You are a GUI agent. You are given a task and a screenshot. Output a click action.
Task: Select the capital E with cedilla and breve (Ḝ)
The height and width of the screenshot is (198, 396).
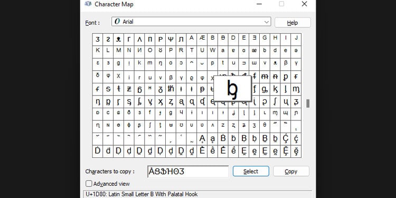pyautogui.click(x=286, y=152)
